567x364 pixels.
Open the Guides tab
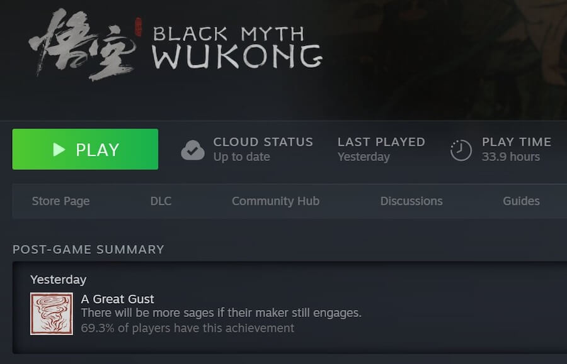point(521,201)
